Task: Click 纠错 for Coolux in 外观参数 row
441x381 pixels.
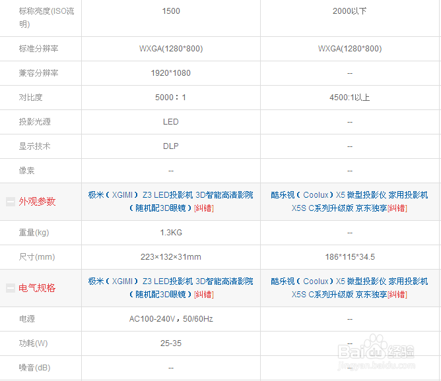Action: [x=397, y=208]
